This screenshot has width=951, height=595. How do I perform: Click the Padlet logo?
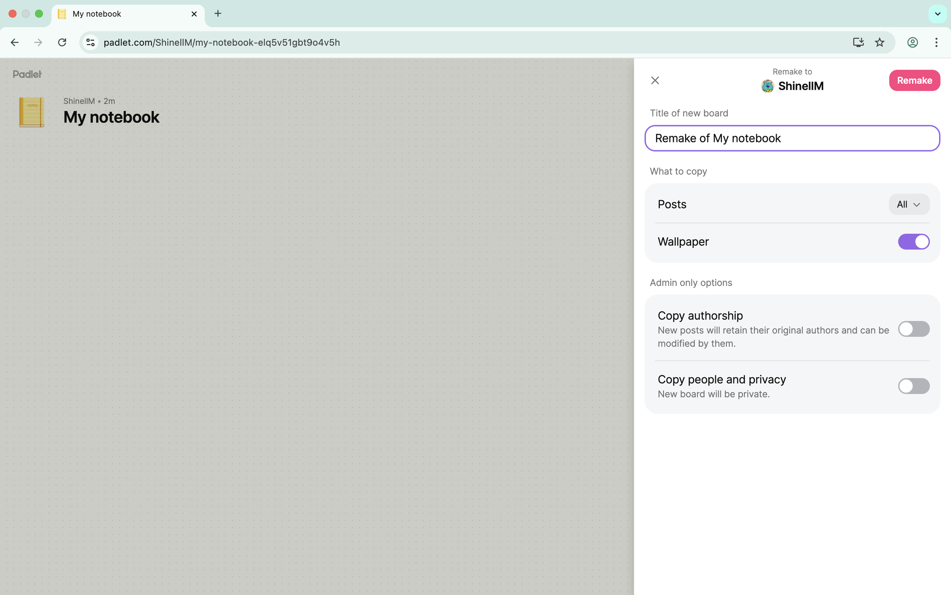(x=27, y=74)
